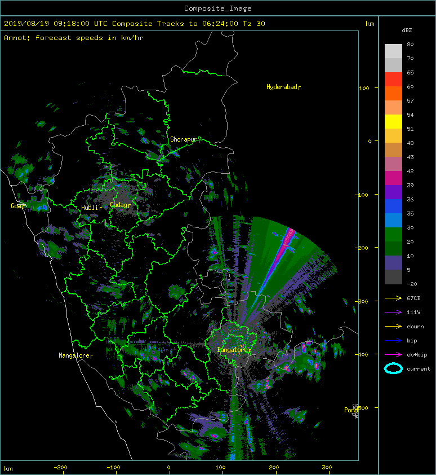
Task: Click the 67CB legend label
Action: point(413,298)
